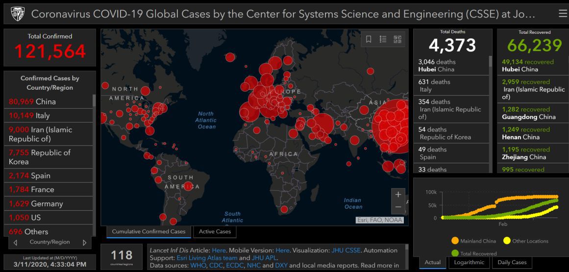Switch chart to the Logarithmic tab
This screenshot has height=272, width=569.
point(469,262)
